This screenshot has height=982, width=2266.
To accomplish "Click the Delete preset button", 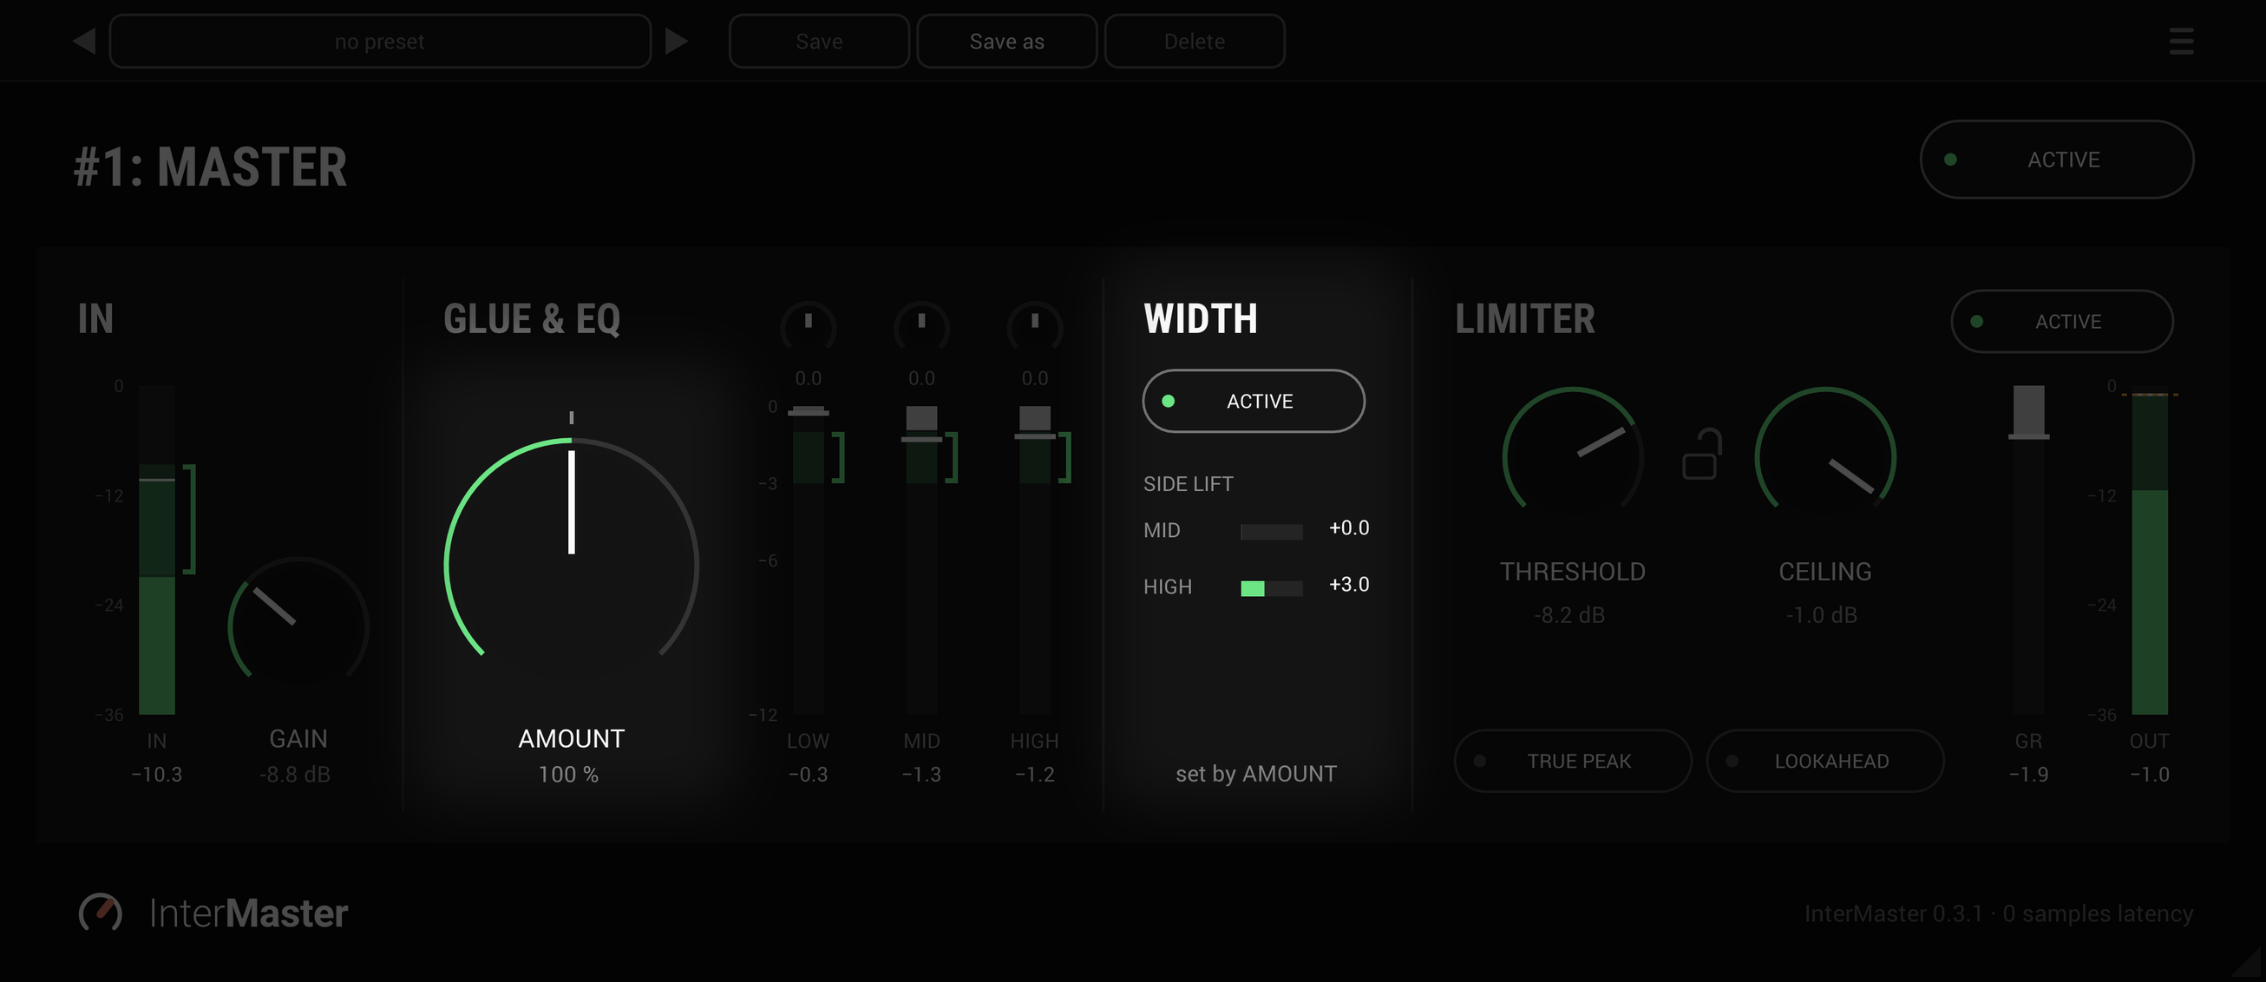I will [x=1195, y=41].
